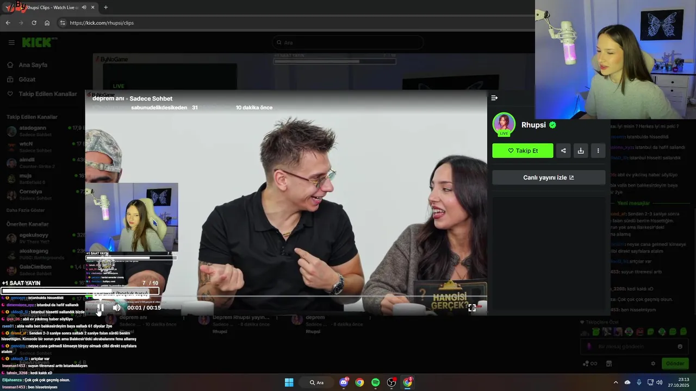Open Discord from the taskbar
Viewport: 696px width, 391px height.
(344, 382)
